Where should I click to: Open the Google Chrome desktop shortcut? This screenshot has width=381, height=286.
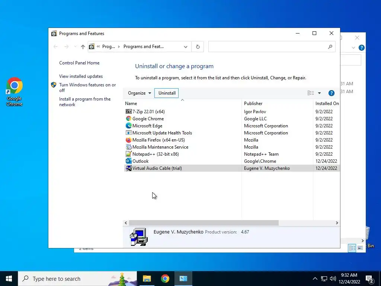tap(15, 92)
